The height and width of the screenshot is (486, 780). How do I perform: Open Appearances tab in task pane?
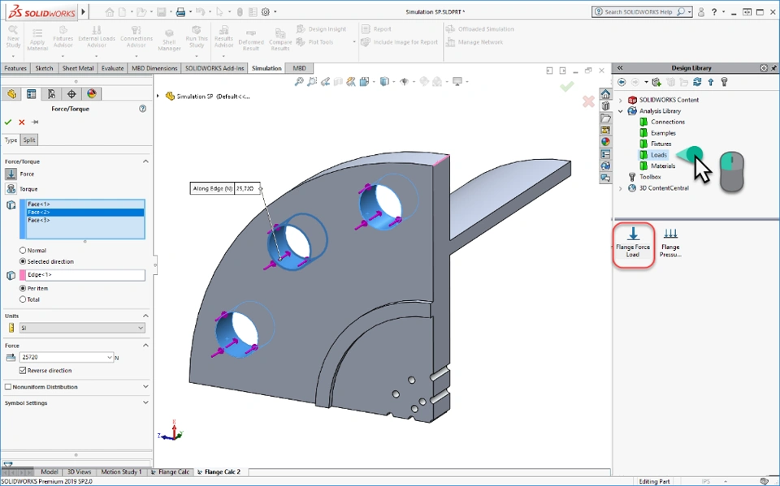click(x=605, y=142)
